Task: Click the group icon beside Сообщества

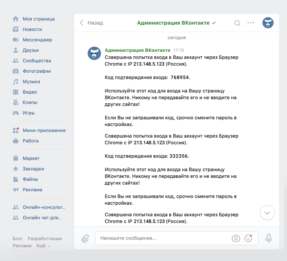Action: pyautogui.click(x=16, y=61)
